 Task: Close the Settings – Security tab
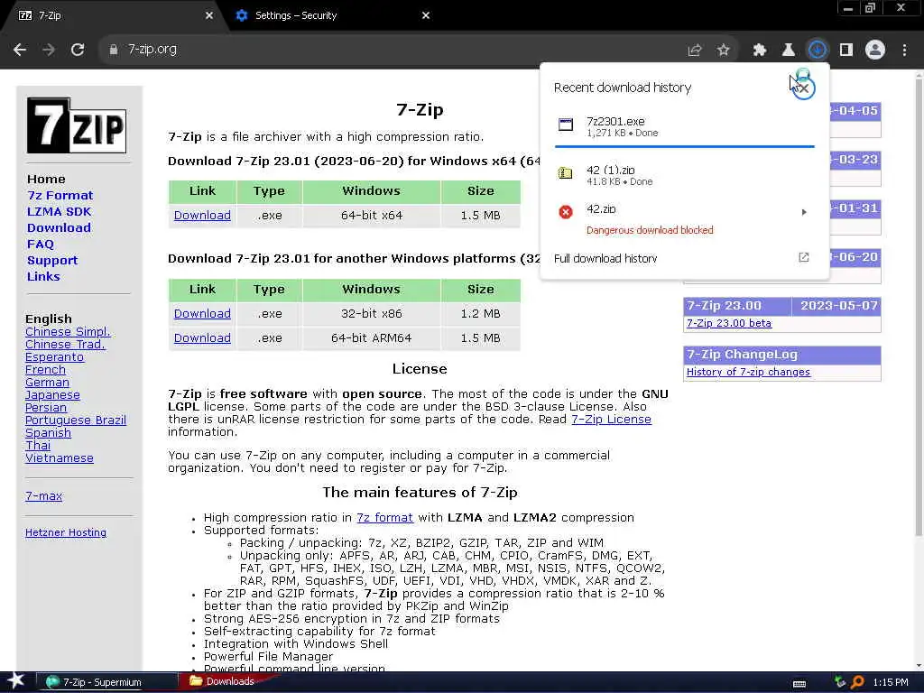[x=426, y=16]
